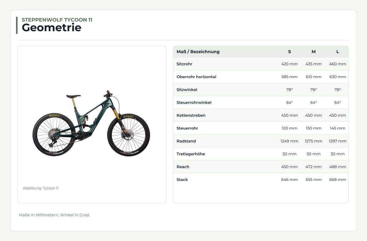This screenshot has width=367, height=241.
Task: Click the Geometrie heading
Action: [x=51, y=28]
